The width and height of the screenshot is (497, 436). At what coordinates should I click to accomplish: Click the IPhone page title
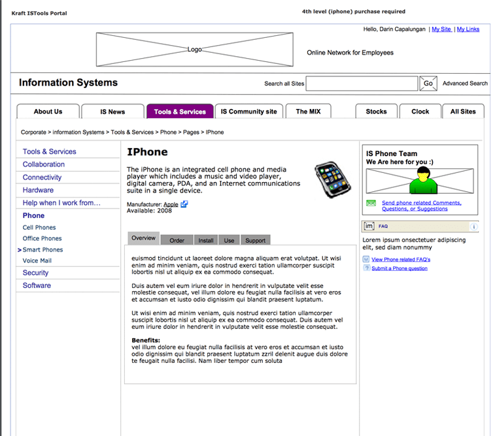pos(147,152)
